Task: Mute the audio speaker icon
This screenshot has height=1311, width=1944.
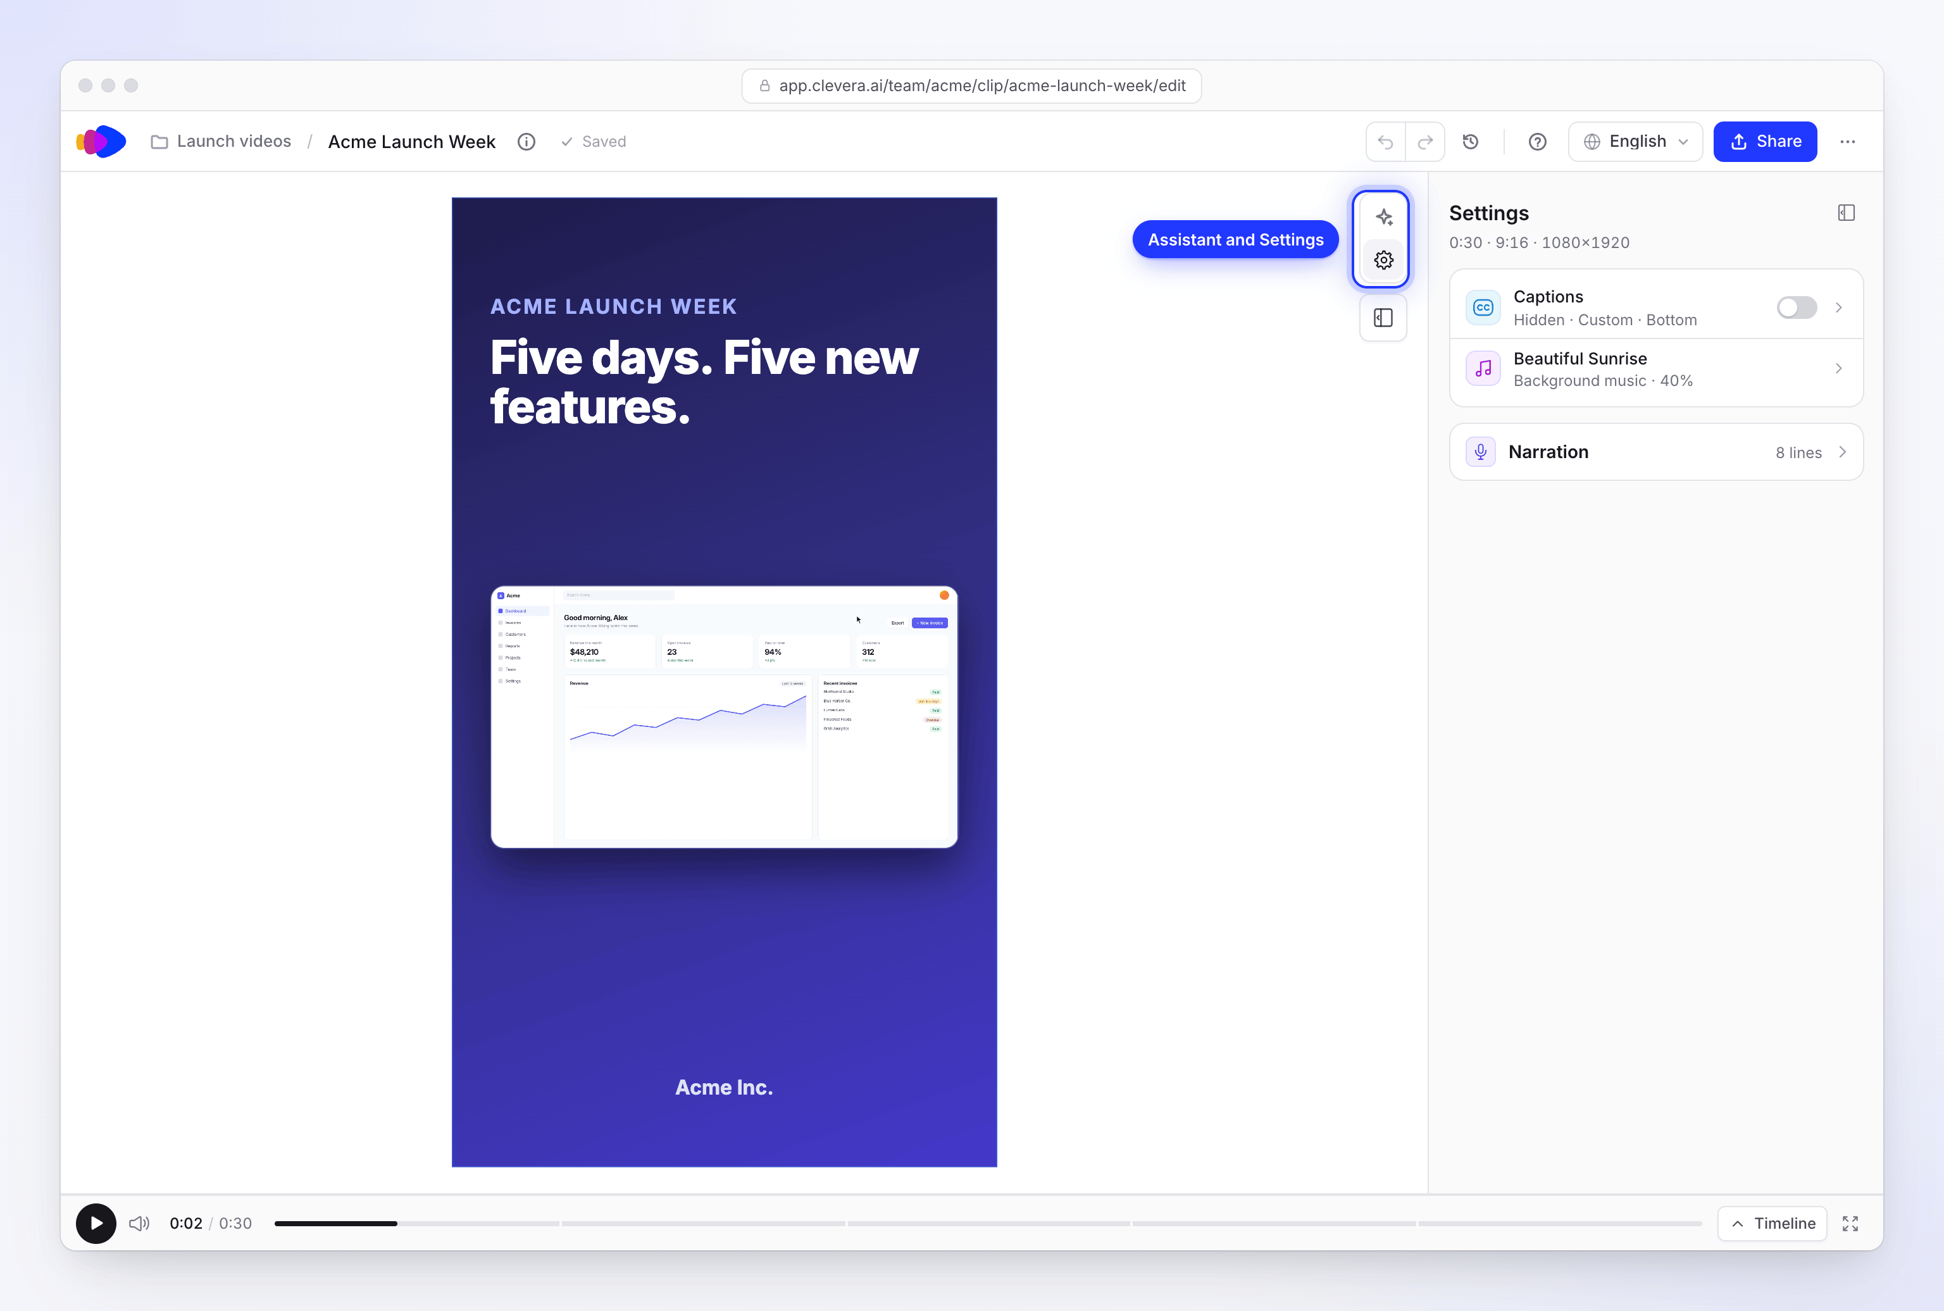Action: click(139, 1223)
